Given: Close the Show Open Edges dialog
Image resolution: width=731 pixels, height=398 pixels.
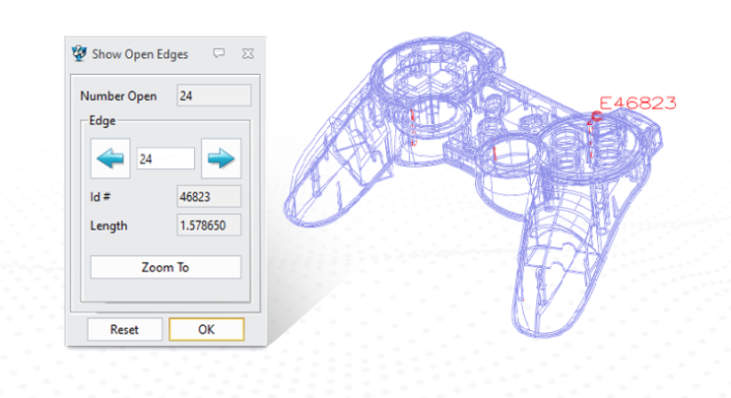Looking at the screenshot, I should [x=248, y=53].
